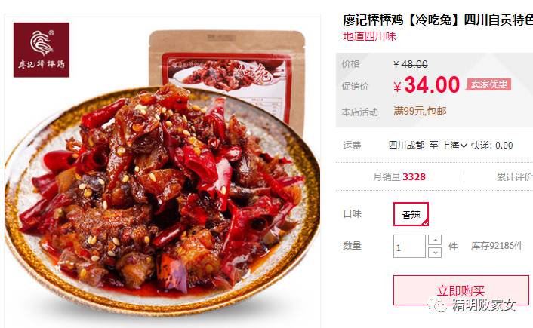Select the 香辣 flavor option

pyautogui.click(x=411, y=214)
